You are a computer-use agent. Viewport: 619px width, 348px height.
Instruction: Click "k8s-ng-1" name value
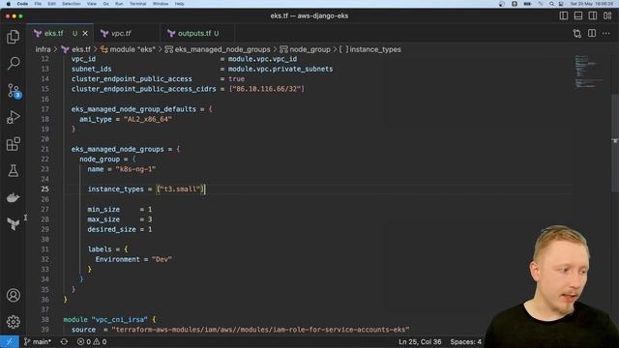[x=135, y=169]
